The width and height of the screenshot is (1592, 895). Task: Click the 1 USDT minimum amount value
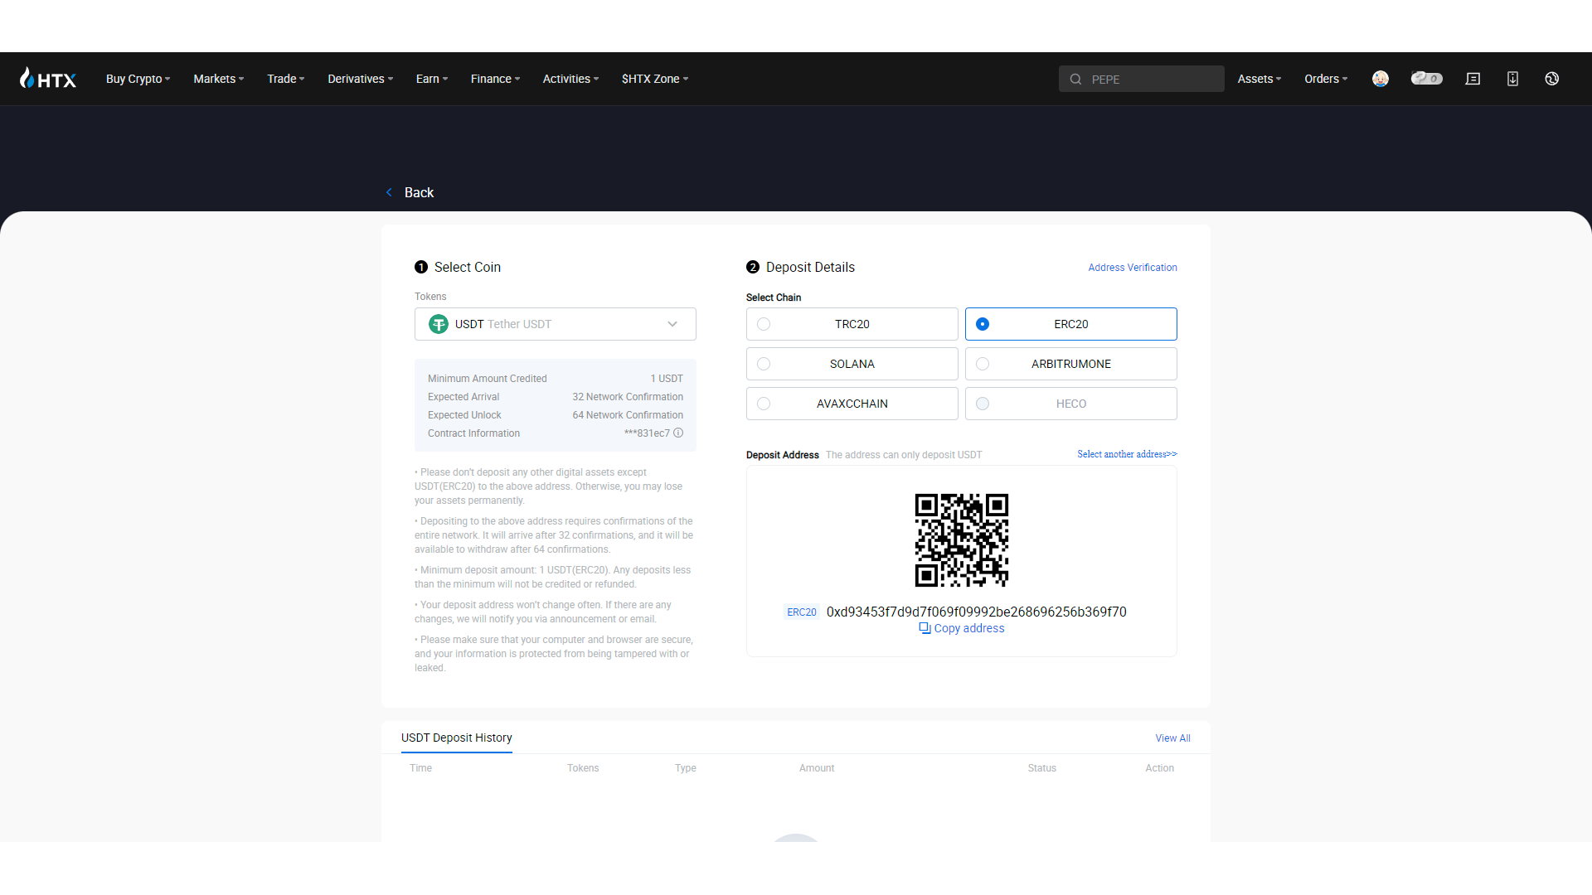pyautogui.click(x=667, y=379)
